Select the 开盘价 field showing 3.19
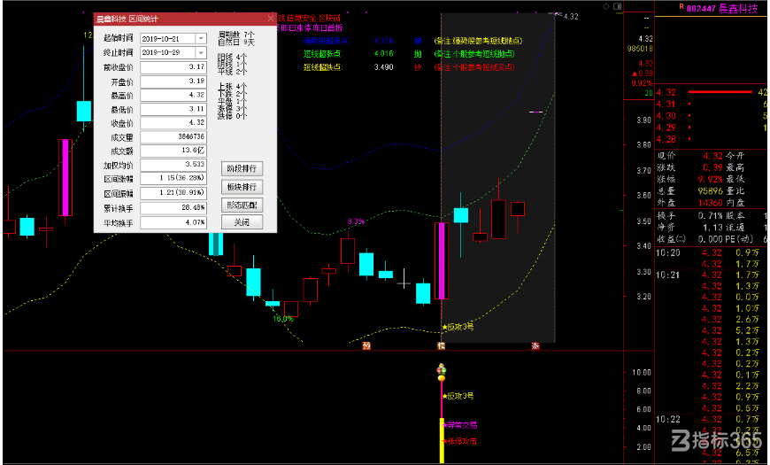 (x=173, y=81)
